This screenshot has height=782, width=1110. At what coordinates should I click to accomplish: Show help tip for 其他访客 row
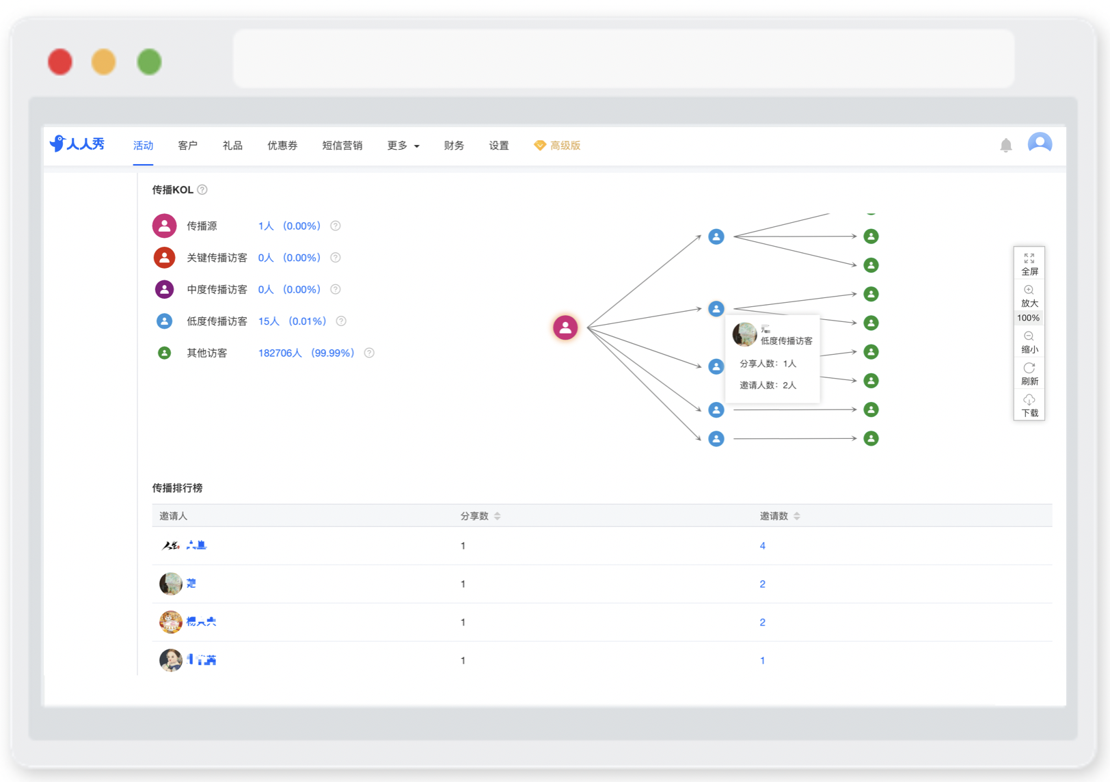pos(369,353)
